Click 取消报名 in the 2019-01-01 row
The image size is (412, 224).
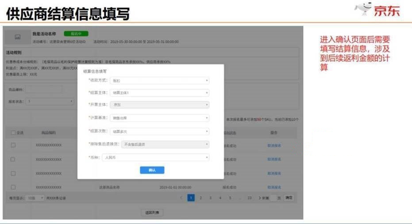[x=274, y=187]
